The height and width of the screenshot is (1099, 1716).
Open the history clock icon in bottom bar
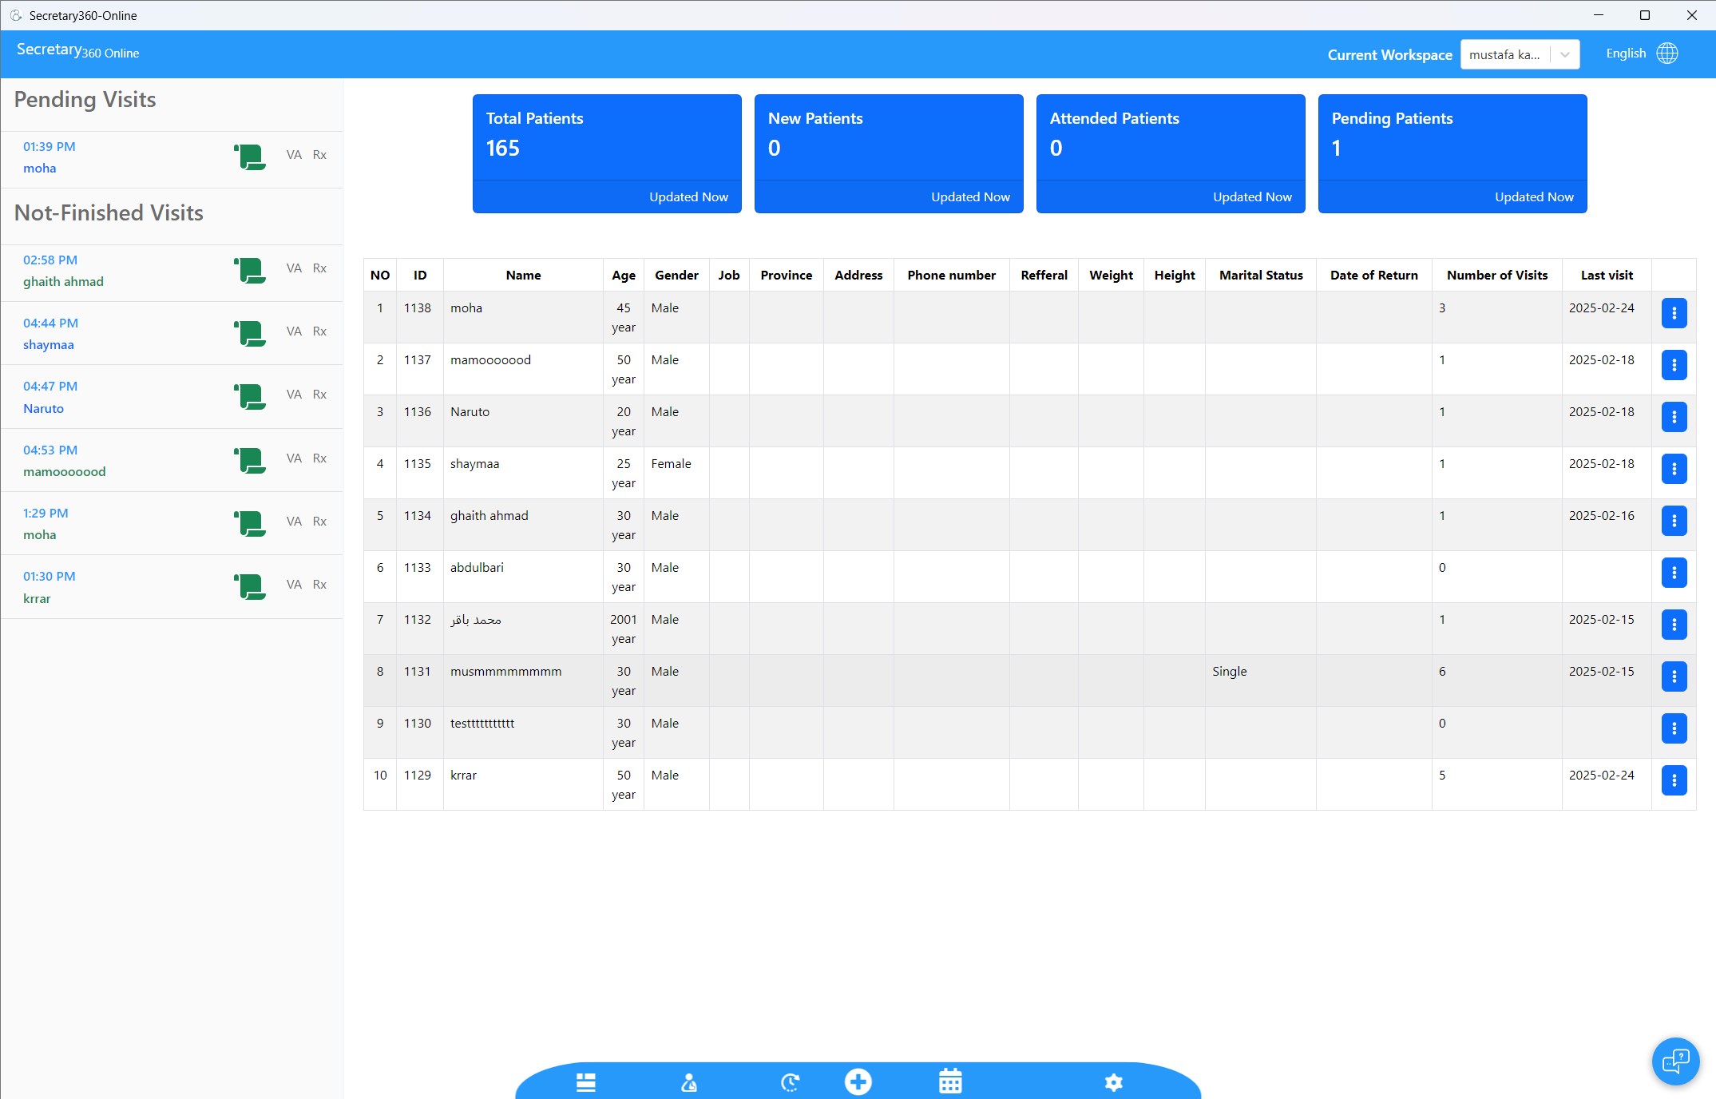click(x=790, y=1082)
